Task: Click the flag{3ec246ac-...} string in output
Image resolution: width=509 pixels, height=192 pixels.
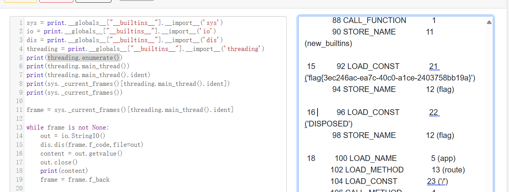Action: pos(390,78)
